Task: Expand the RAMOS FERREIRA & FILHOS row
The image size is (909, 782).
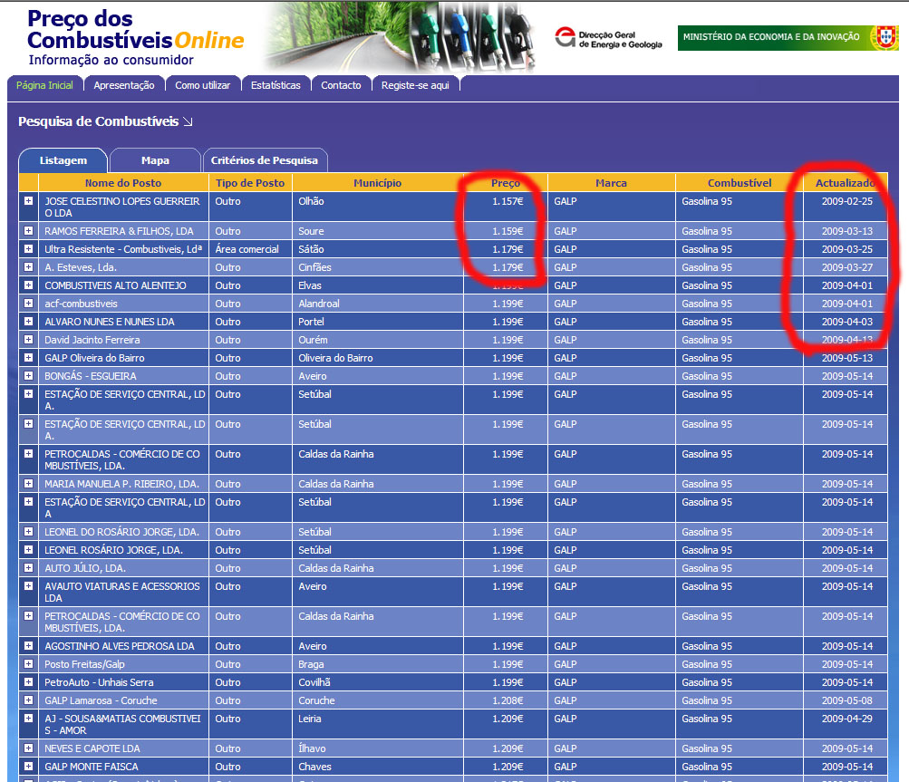Action: click(28, 230)
